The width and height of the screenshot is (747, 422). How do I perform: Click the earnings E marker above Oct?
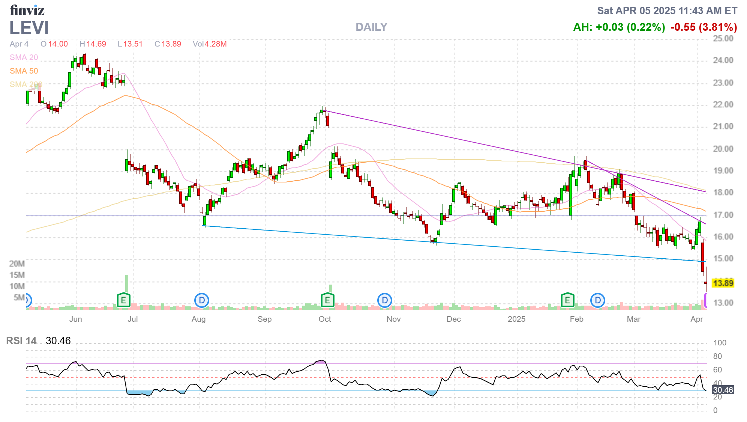[x=327, y=300]
